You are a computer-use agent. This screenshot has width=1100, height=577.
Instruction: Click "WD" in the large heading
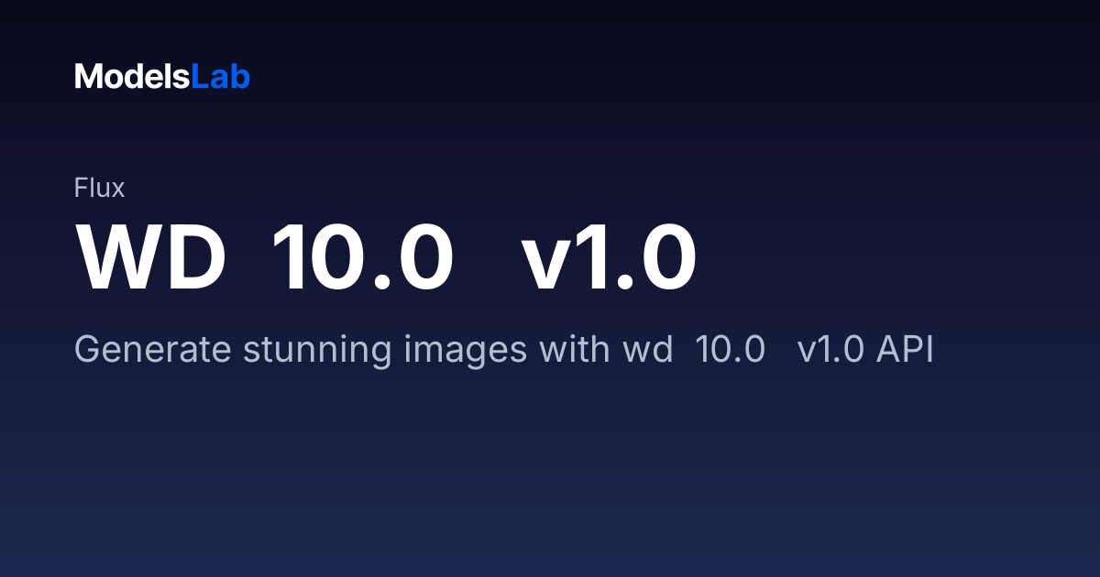tap(151, 257)
